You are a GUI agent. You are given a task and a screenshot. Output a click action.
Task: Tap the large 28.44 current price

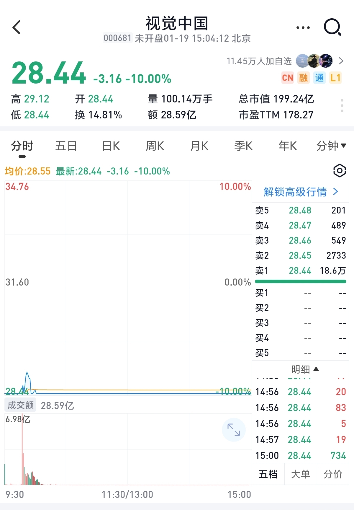click(49, 73)
